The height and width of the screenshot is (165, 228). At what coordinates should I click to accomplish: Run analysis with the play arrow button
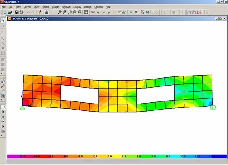(x=53, y=12)
